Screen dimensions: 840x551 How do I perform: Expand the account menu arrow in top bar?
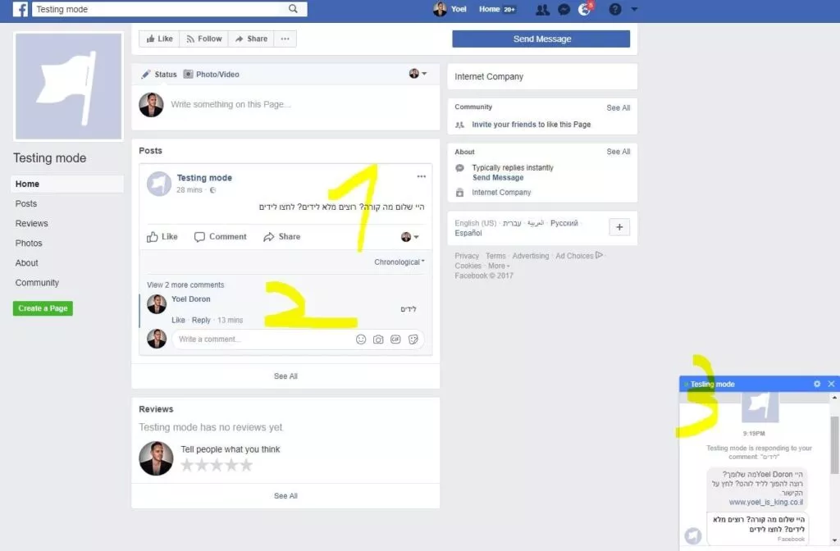(x=634, y=10)
